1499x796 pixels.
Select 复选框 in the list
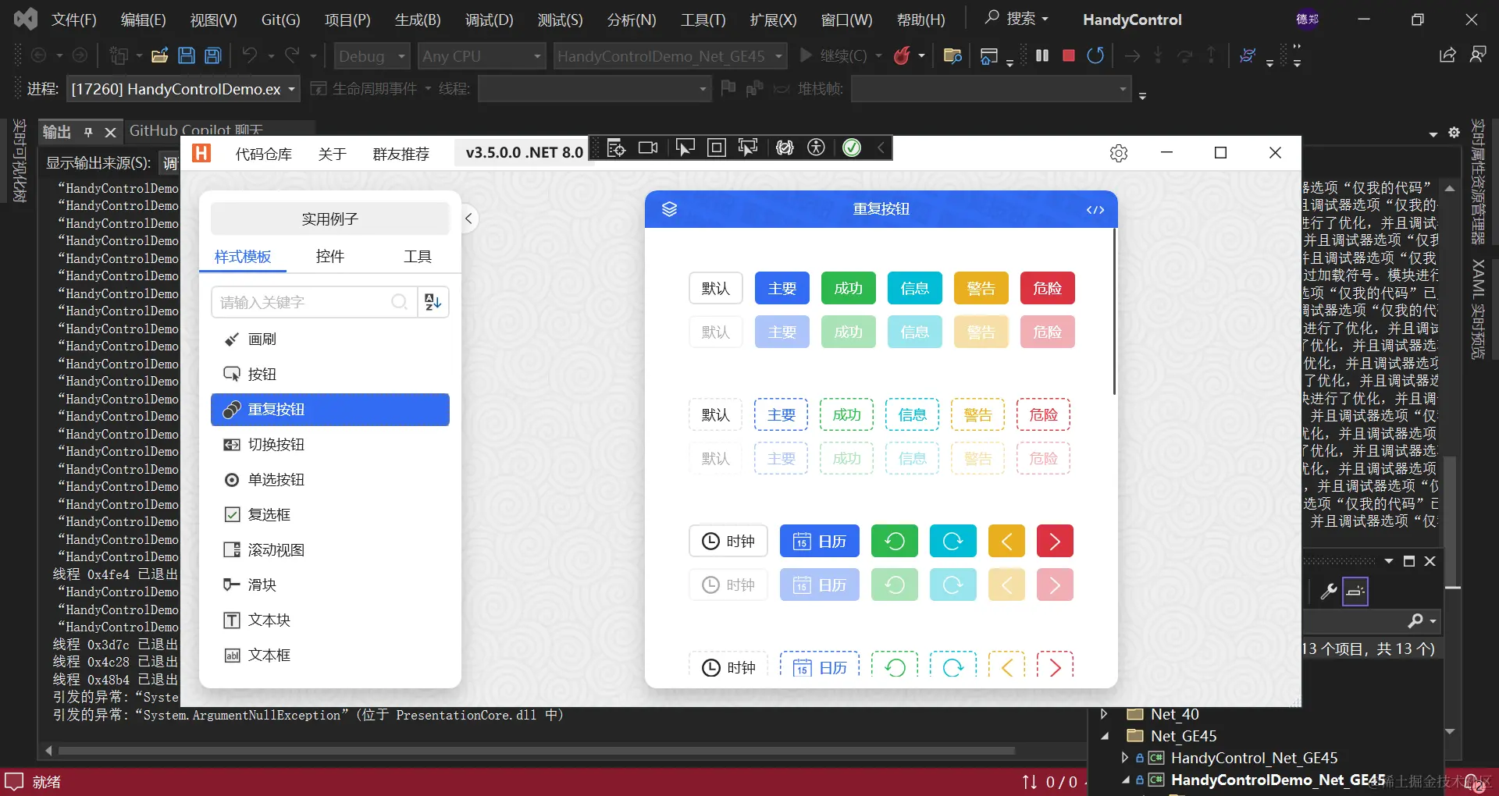coord(330,515)
